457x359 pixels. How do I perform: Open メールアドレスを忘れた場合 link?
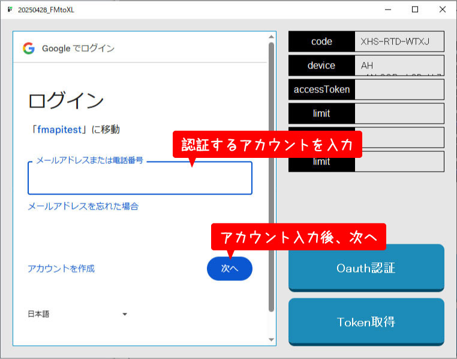coord(83,207)
